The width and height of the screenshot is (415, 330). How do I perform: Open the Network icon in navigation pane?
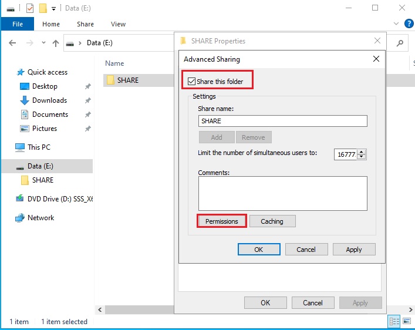click(x=20, y=218)
